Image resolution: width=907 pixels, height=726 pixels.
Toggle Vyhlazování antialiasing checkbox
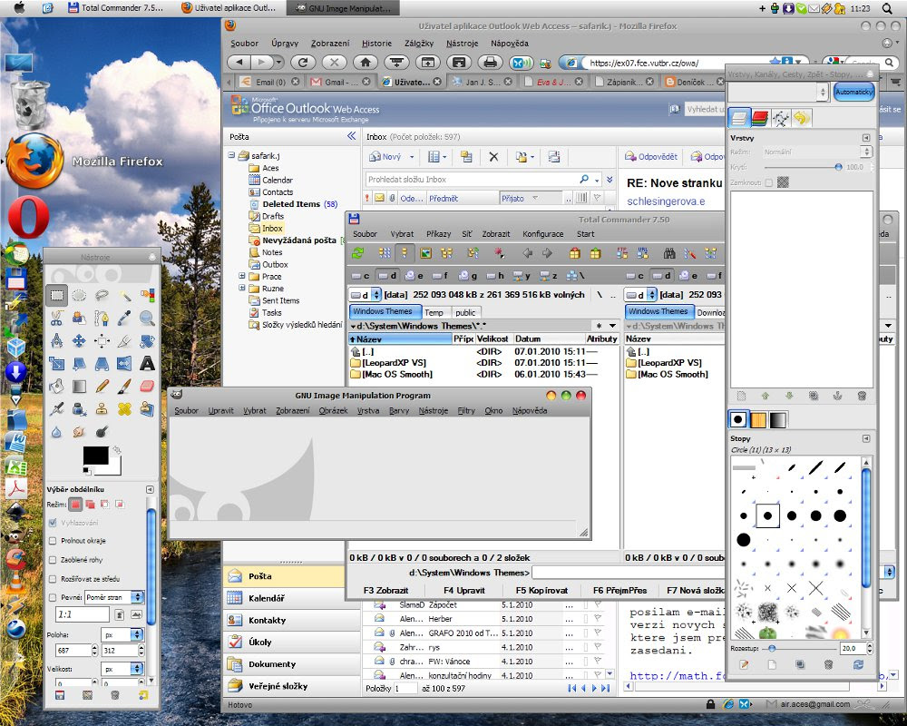tap(54, 523)
